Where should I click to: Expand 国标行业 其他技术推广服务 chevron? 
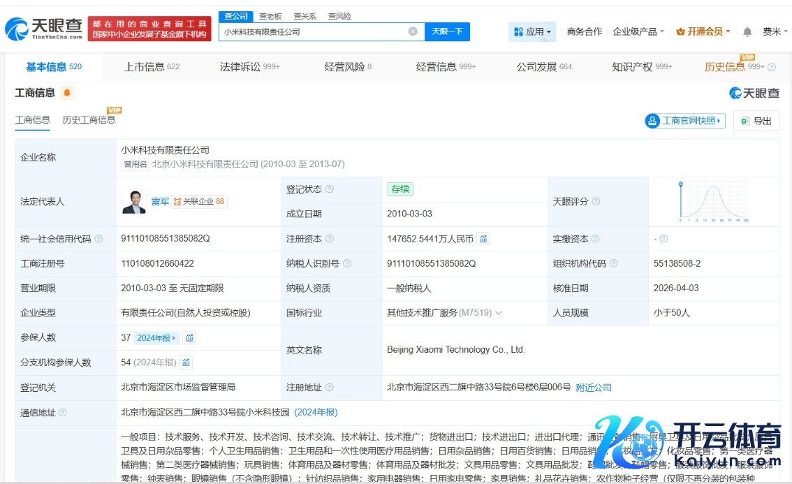[x=498, y=313]
